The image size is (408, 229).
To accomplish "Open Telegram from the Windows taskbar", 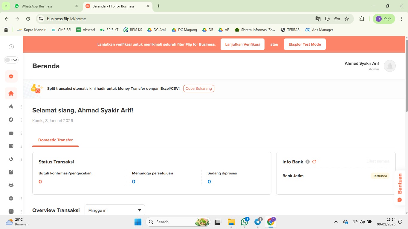I will (258, 222).
